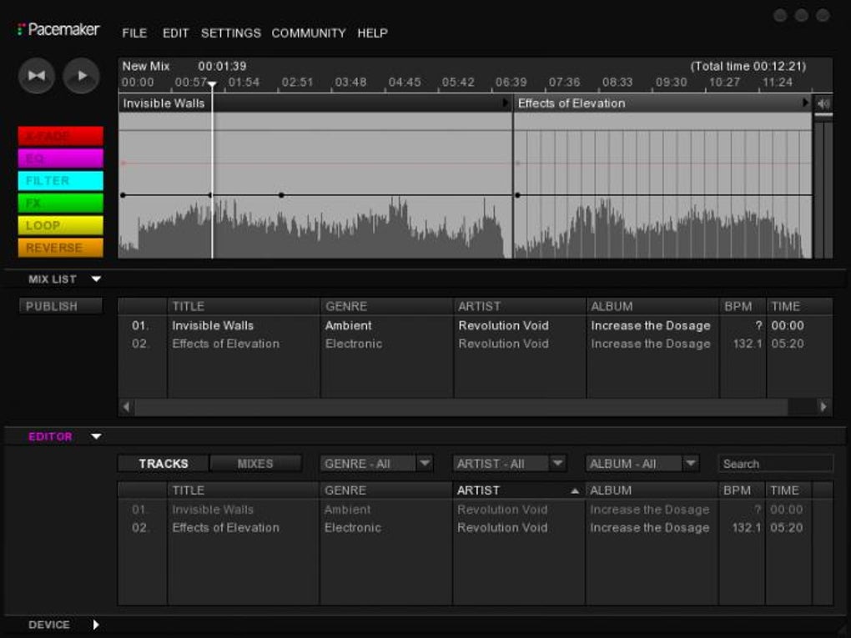Image resolution: width=851 pixels, height=638 pixels.
Task: Click the middle window control button
Action: 802,15
